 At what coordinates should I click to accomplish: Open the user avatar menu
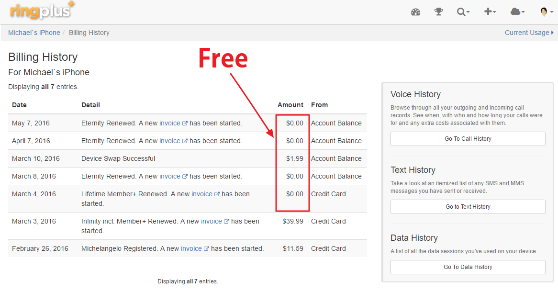tap(546, 12)
